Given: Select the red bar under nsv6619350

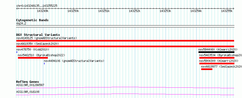Looking at the screenshot, I should tap(125, 46).
